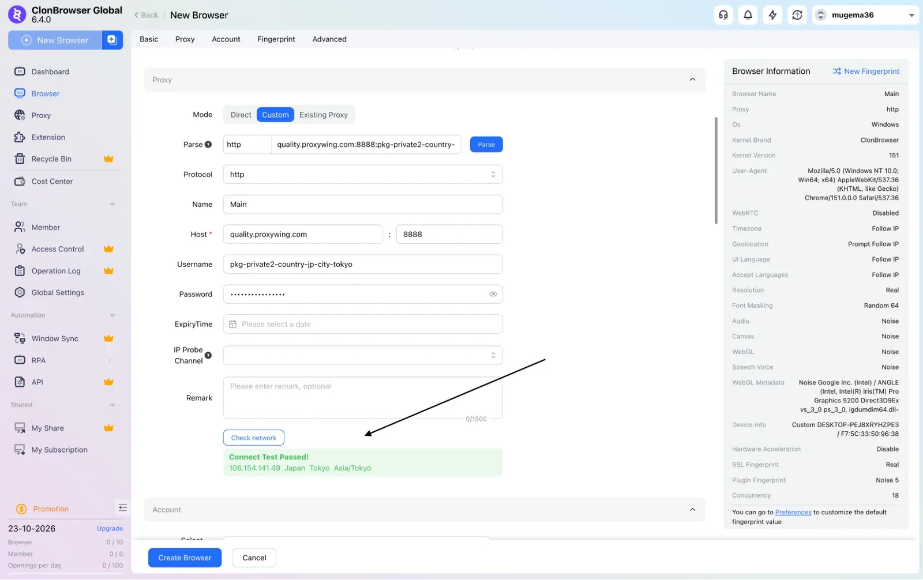Switch to the Basic tab

[149, 39]
